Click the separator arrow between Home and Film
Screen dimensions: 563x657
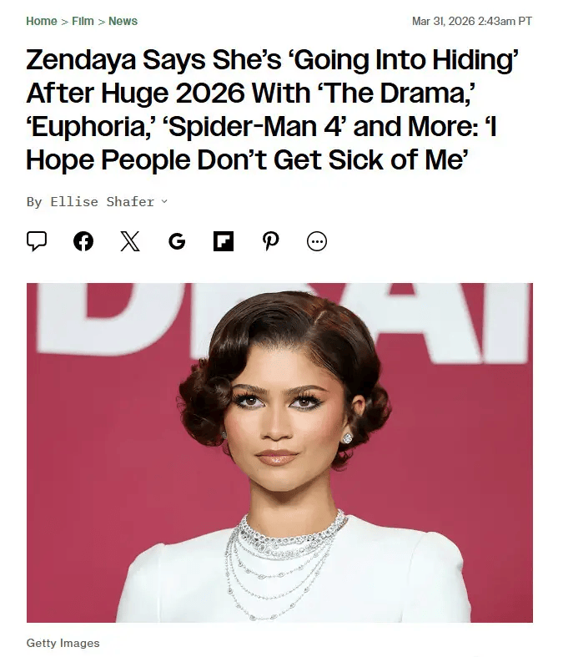(x=64, y=21)
